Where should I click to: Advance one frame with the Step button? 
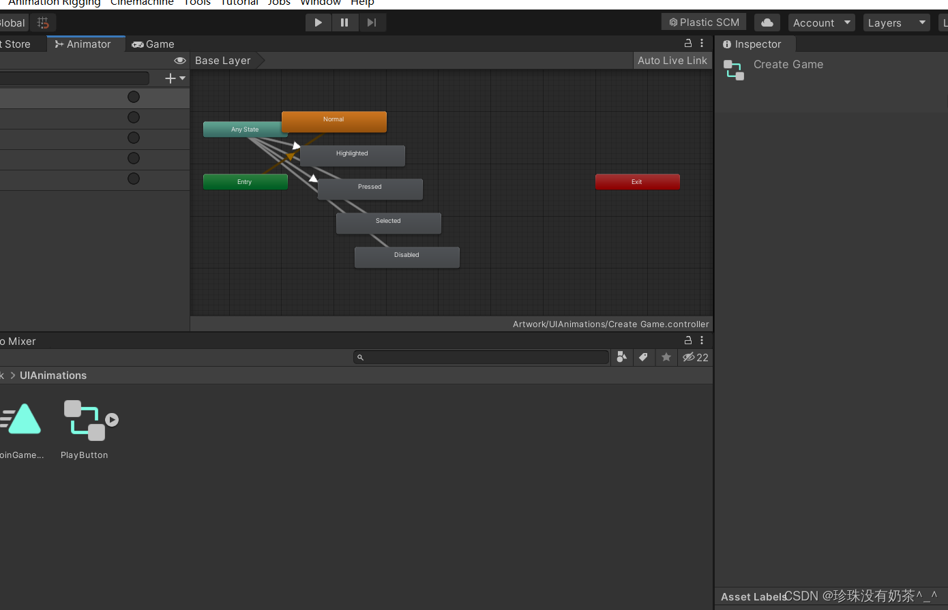[x=372, y=22]
